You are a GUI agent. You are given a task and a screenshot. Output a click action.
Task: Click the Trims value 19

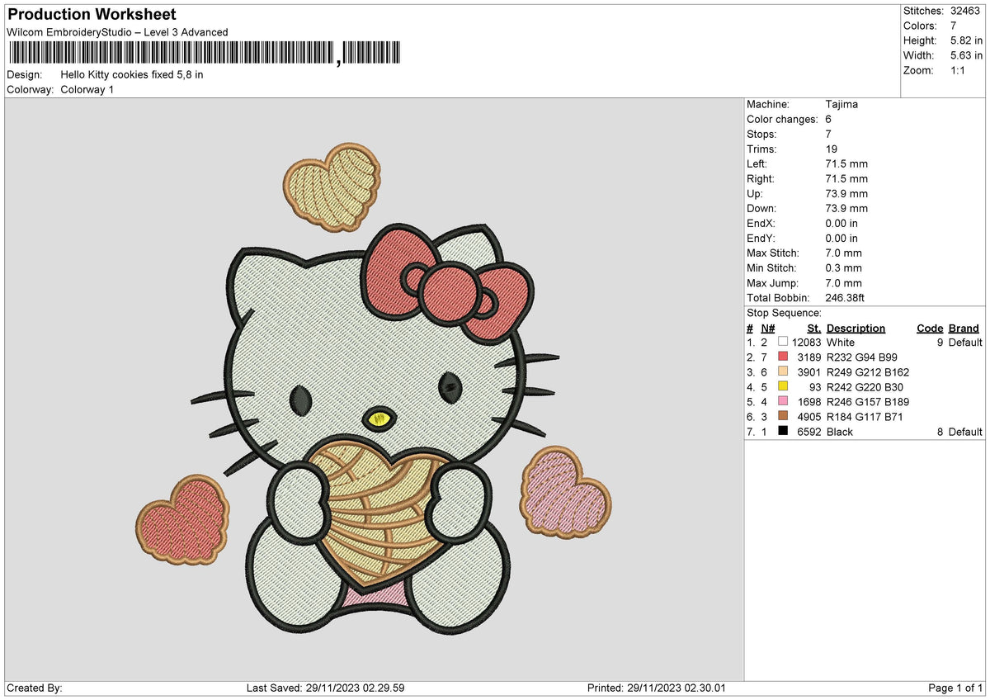[832, 149]
